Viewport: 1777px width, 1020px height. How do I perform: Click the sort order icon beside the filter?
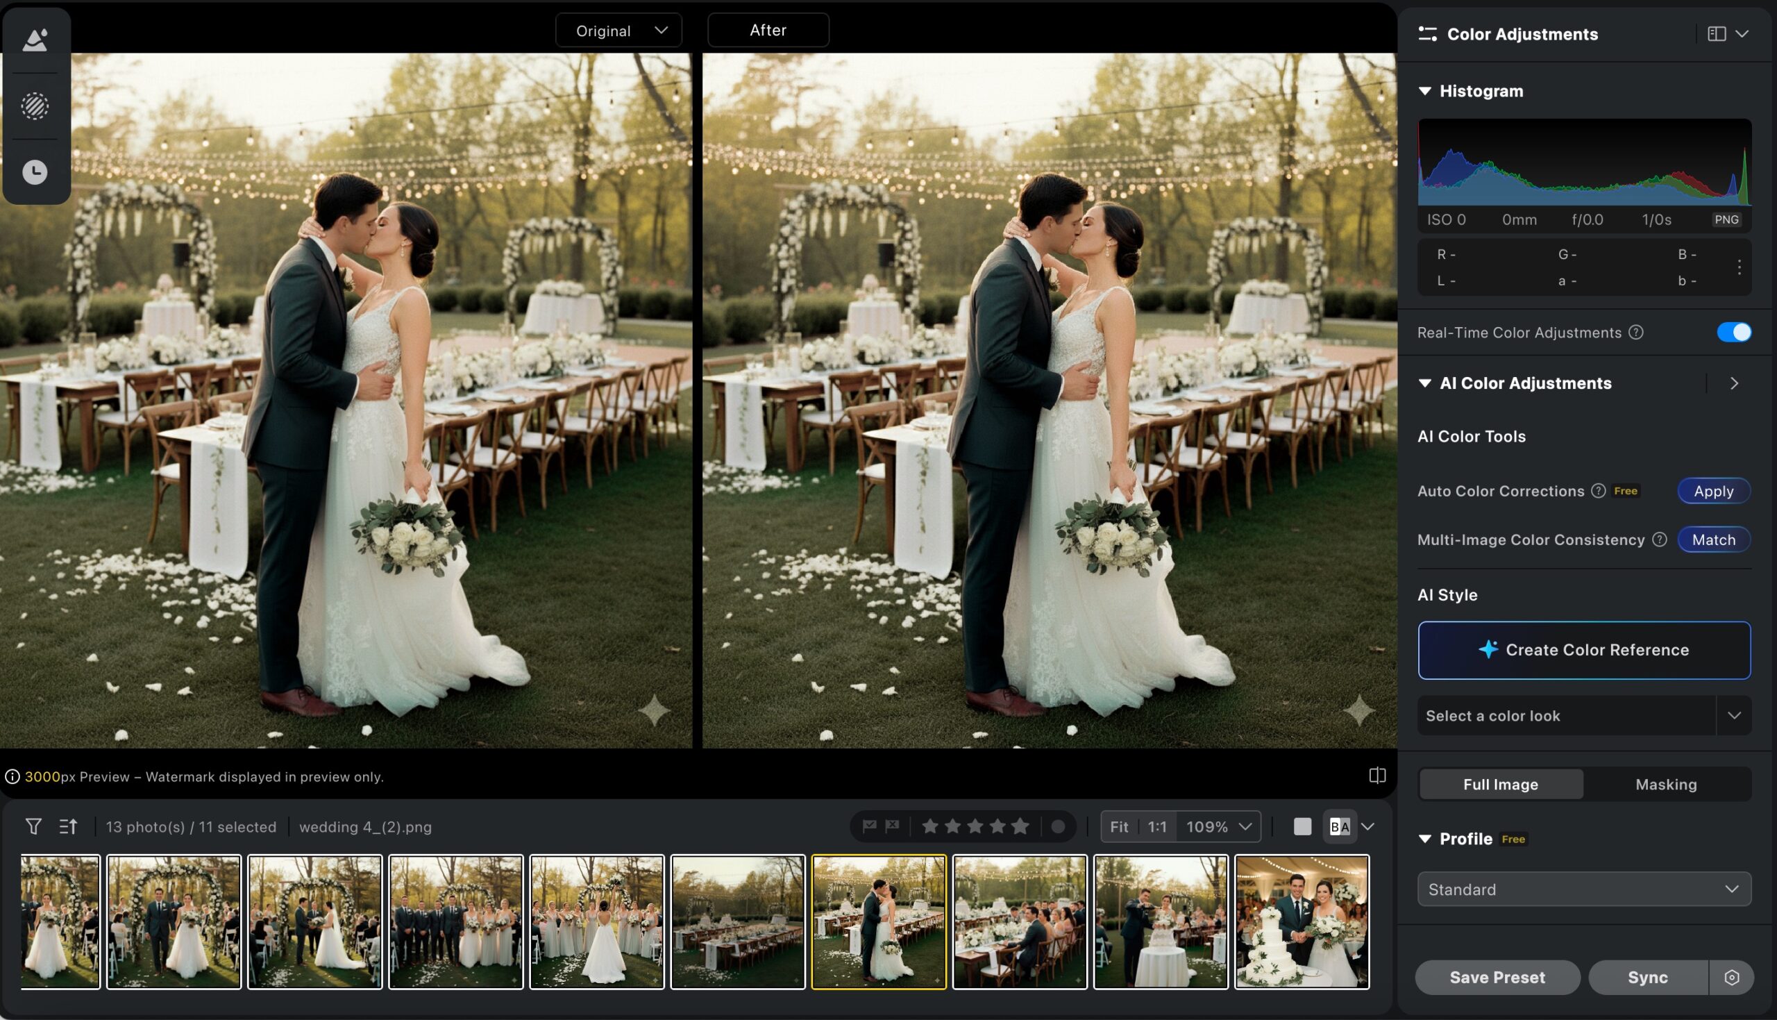pos(68,826)
